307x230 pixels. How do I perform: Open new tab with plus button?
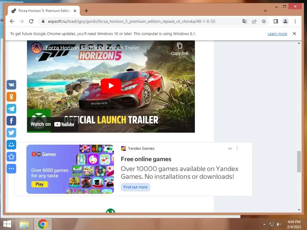tap(86, 11)
